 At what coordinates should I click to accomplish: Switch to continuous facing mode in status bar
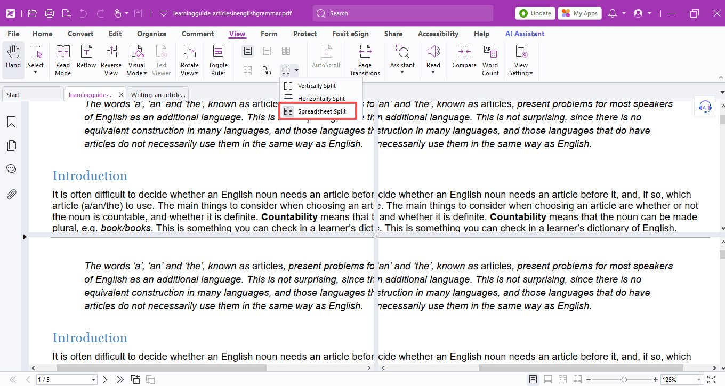pyautogui.click(x=577, y=380)
